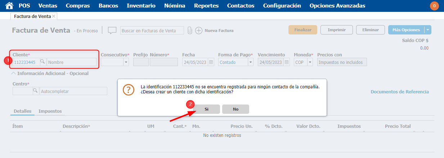
Task: Click the orange notification badge
Action: pos(434,6)
